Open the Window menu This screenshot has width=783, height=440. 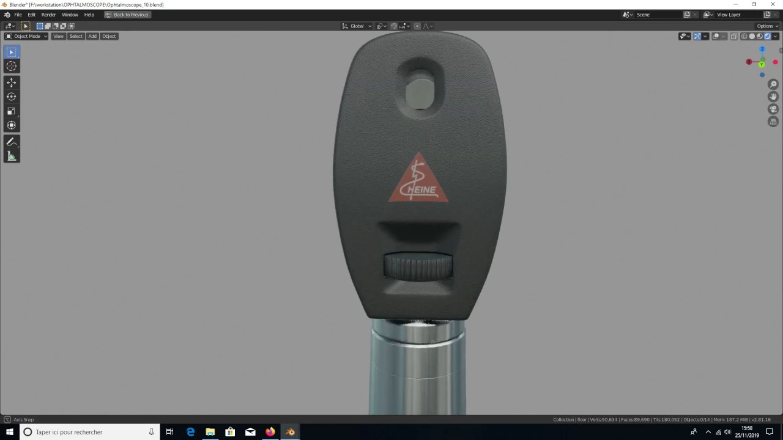pyautogui.click(x=70, y=15)
